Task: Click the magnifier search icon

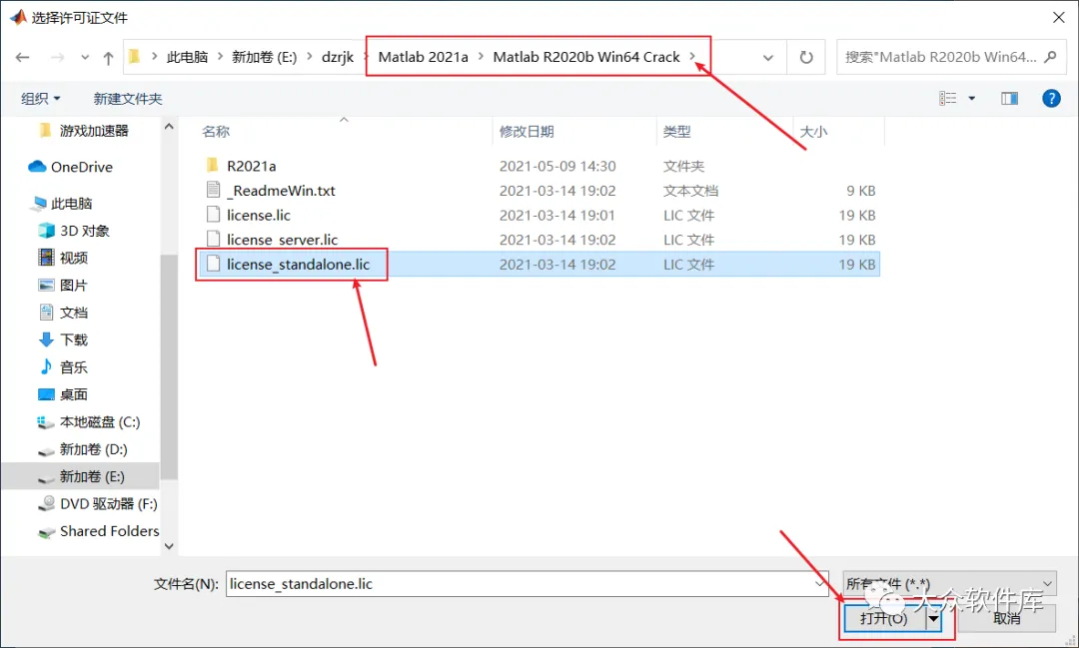Action: pos(1050,57)
